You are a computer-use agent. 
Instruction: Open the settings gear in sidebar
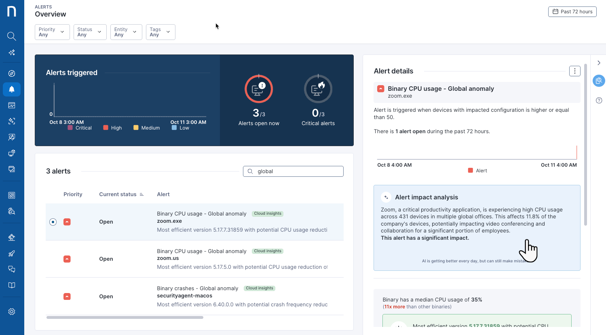pyautogui.click(x=12, y=312)
